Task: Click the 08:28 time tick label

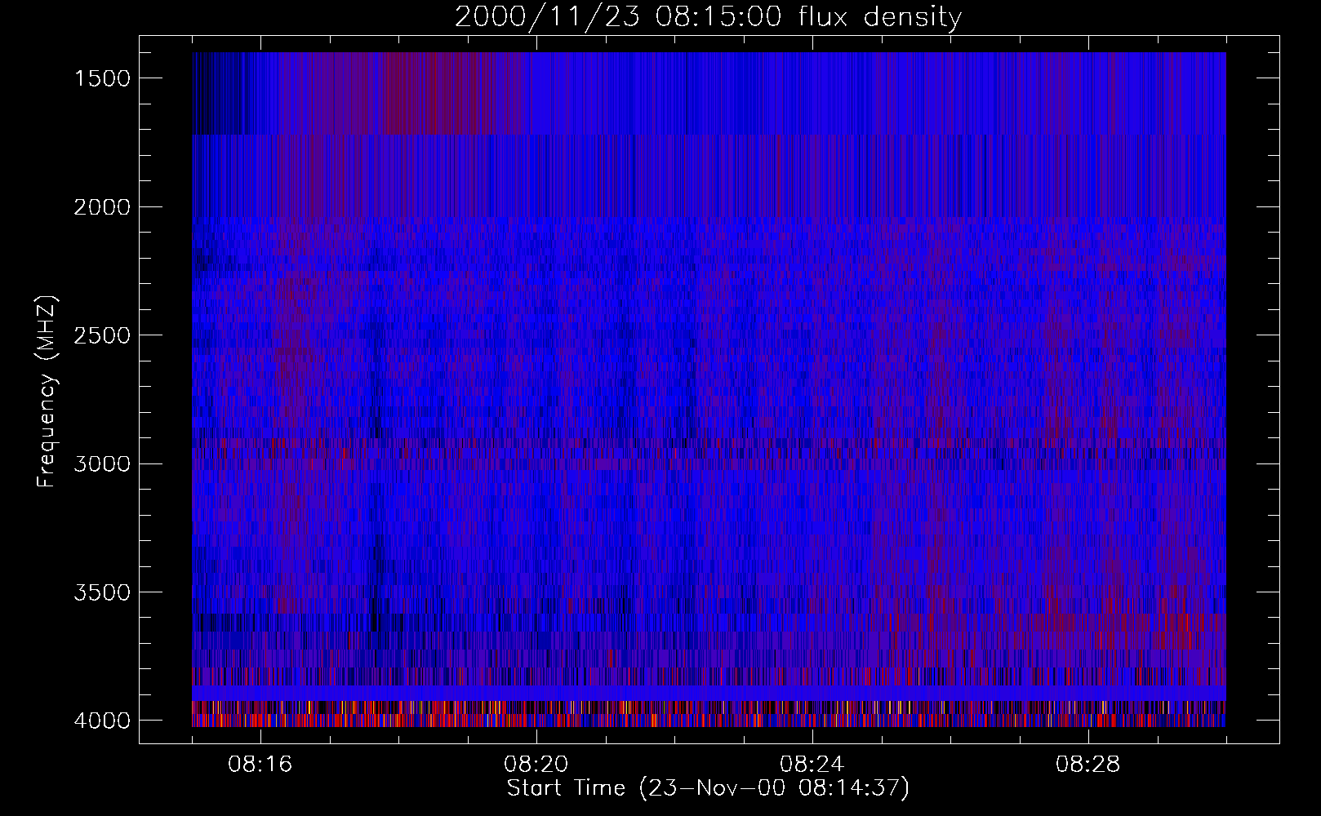Action: (x=1088, y=765)
